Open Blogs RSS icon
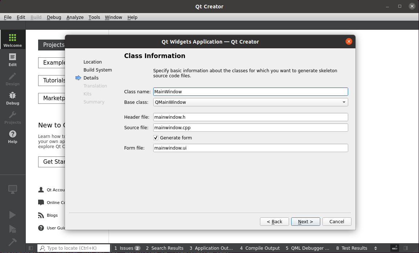Screen dimensions: 419x253 41,215
